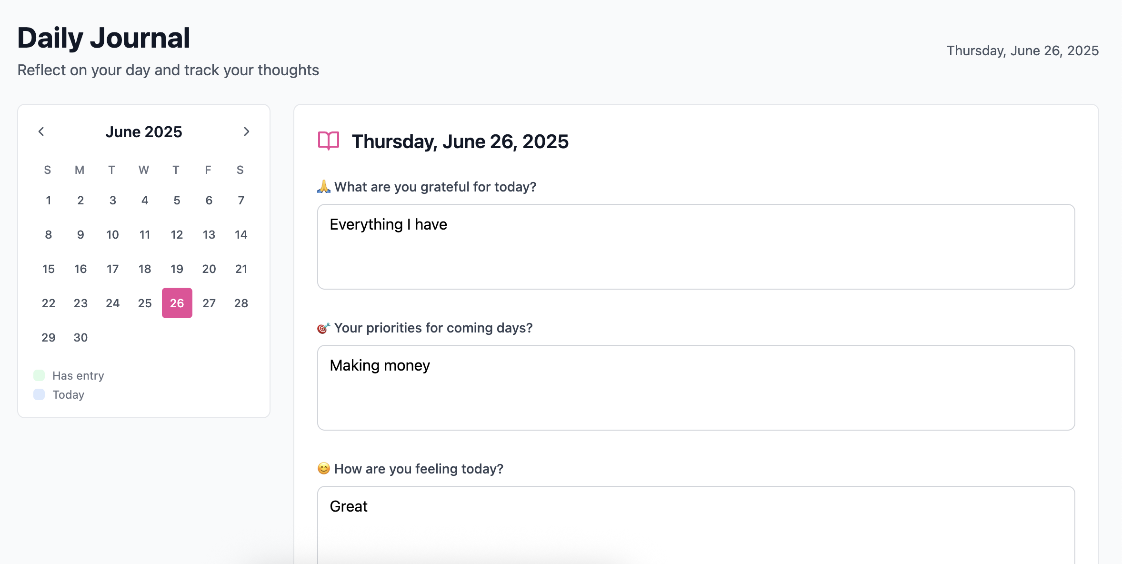Go to previous month in calendar
Screen dimensions: 1122x564
41,131
